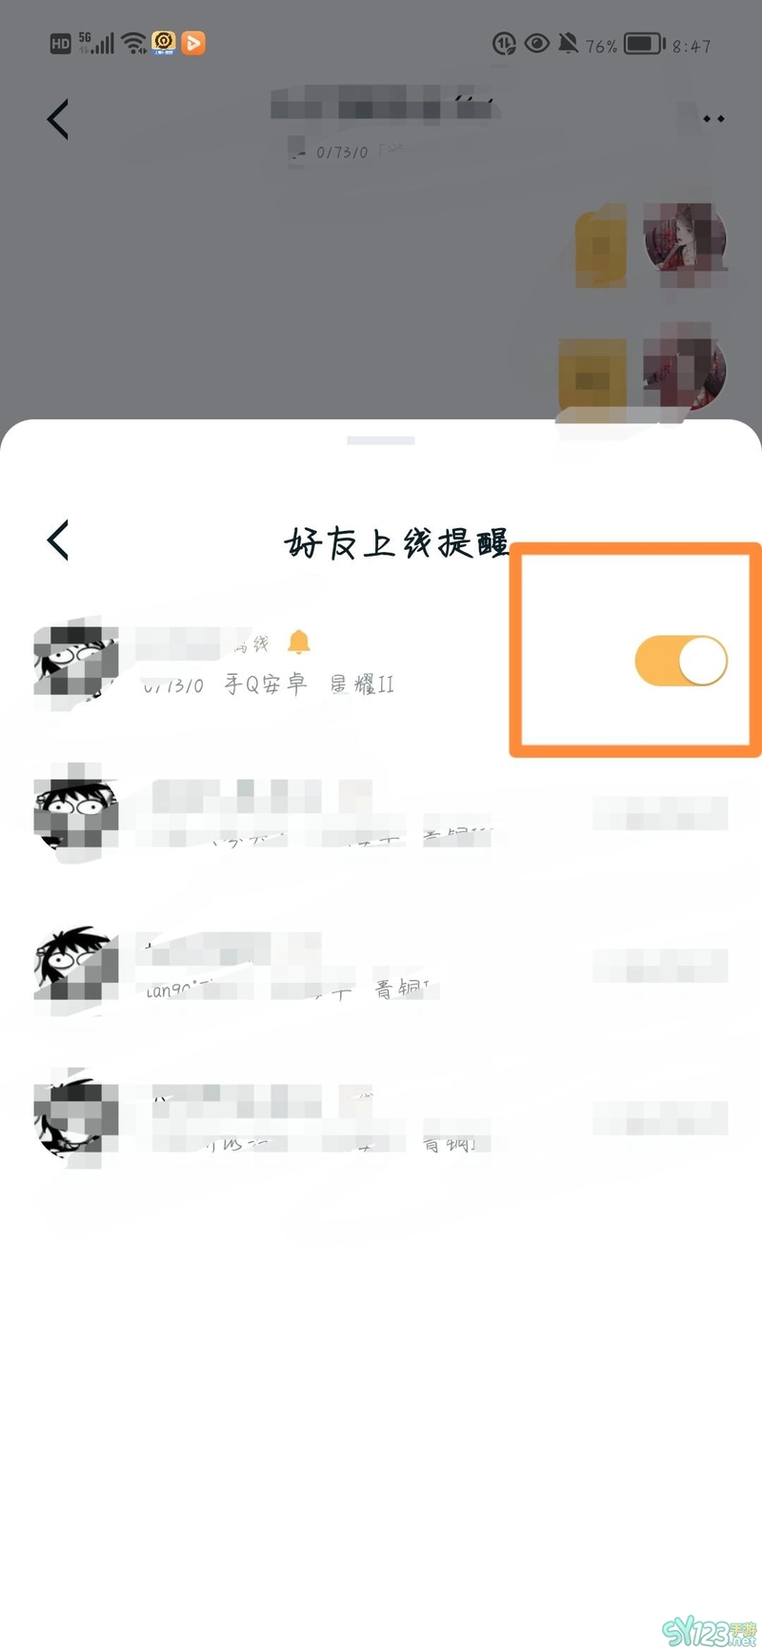The height and width of the screenshot is (1652, 762).
Task: Tap the eye comfort status icon
Action: tap(536, 44)
